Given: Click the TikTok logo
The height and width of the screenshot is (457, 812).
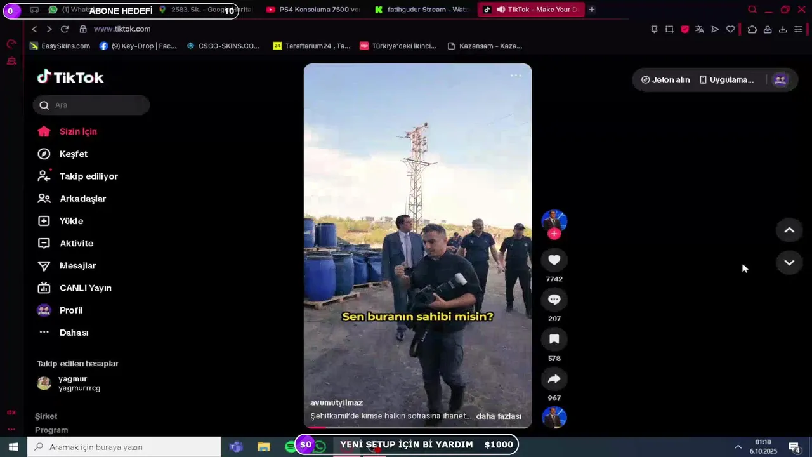Looking at the screenshot, I should (70, 77).
